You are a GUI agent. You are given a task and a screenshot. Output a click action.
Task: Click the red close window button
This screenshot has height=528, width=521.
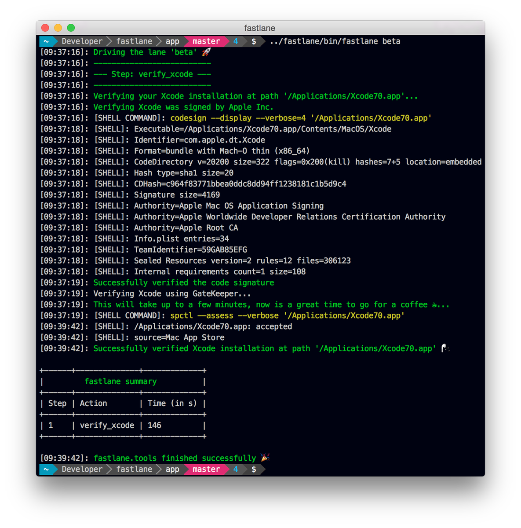pyautogui.click(x=45, y=28)
